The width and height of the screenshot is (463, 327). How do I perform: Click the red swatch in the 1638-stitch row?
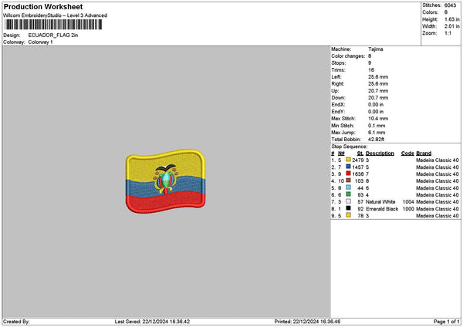tap(349, 174)
